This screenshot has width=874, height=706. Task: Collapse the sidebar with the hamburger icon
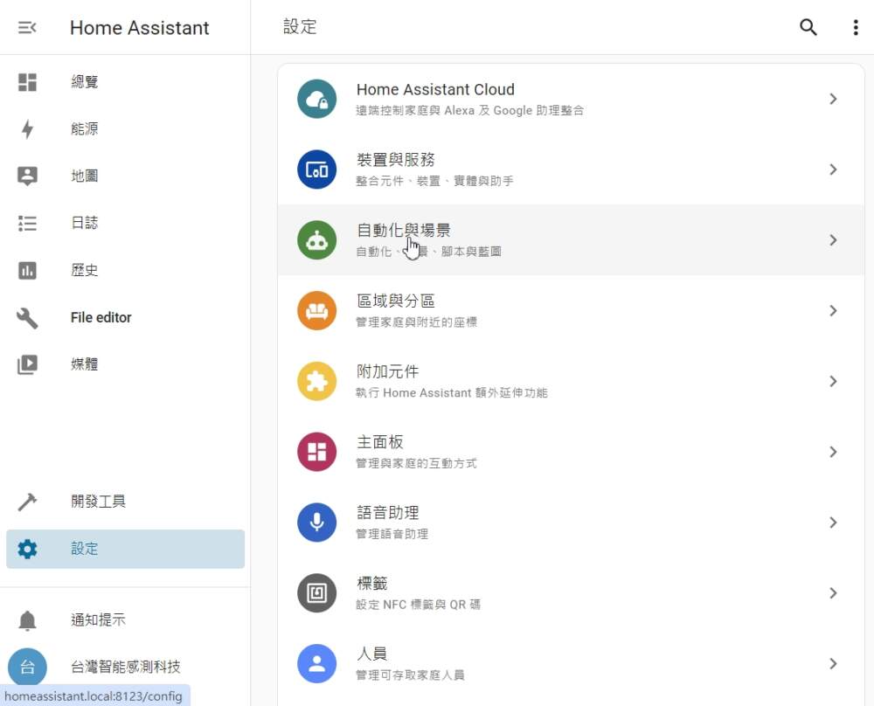tap(26, 27)
